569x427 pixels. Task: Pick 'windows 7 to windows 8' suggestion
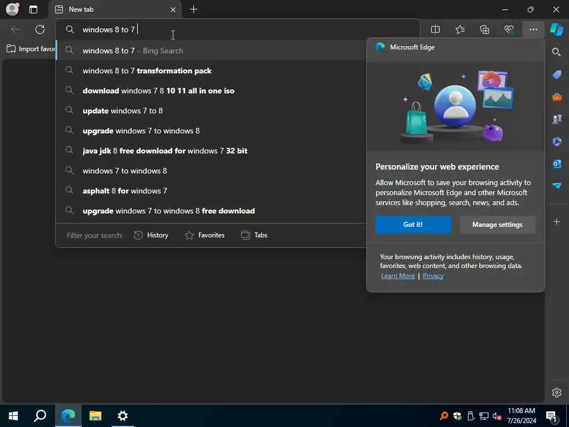(x=211, y=171)
